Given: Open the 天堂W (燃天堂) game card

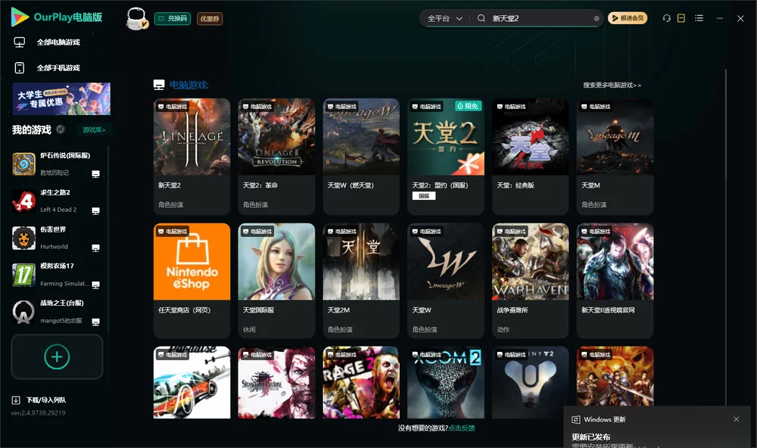Looking at the screenshot, I should [361, 157].
